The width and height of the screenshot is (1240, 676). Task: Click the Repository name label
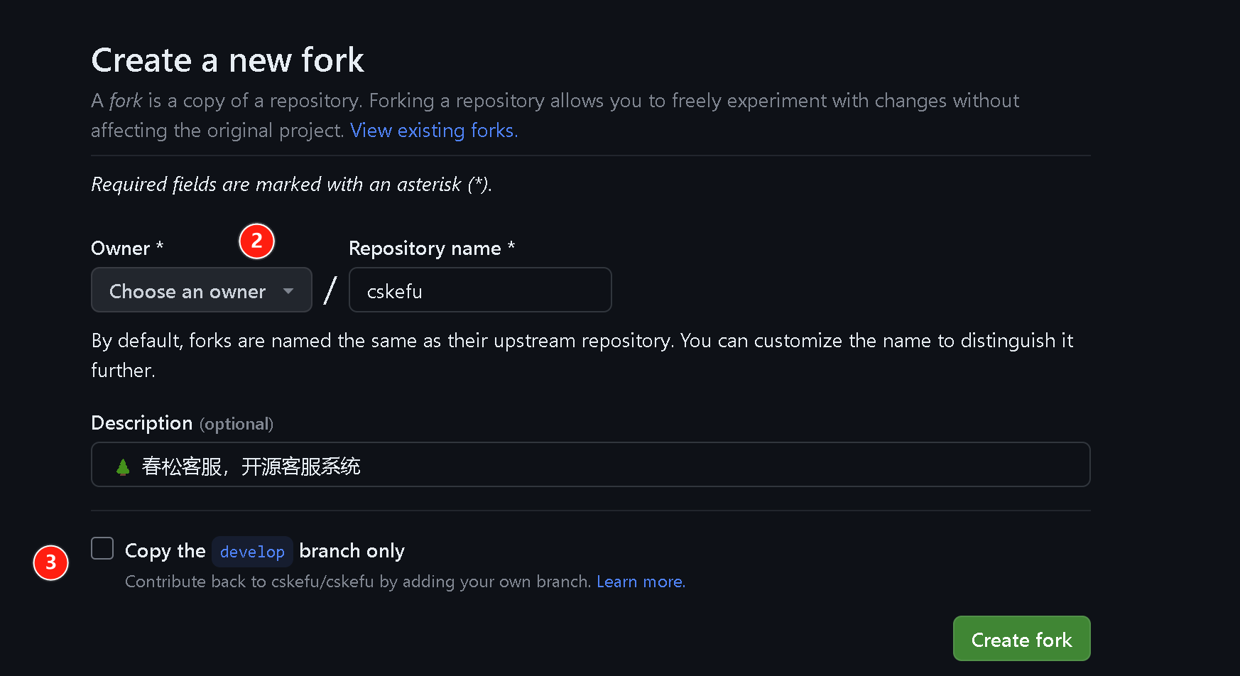[432, 249]
